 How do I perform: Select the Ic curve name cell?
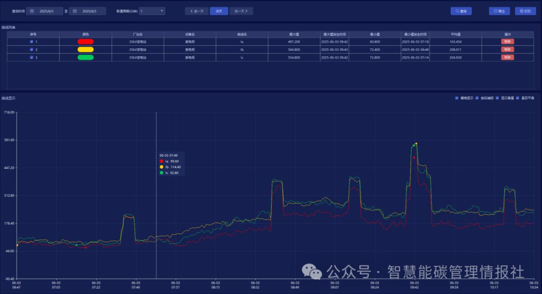(242, 57)
